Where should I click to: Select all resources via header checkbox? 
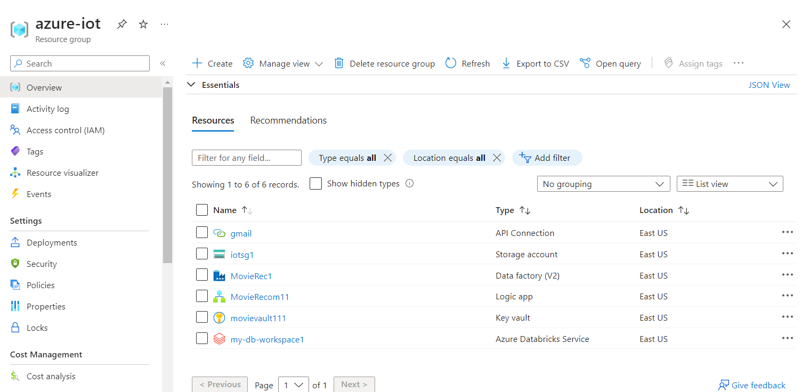click(x=202, y=210)
